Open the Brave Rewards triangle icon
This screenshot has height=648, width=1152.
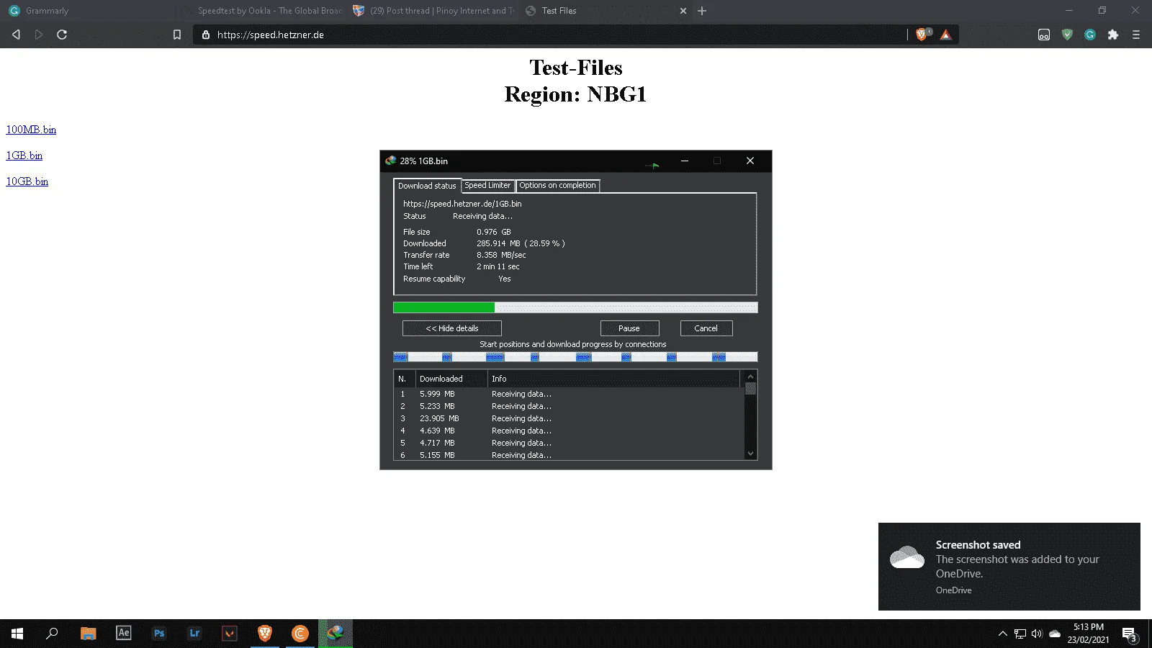click(945, 35)
